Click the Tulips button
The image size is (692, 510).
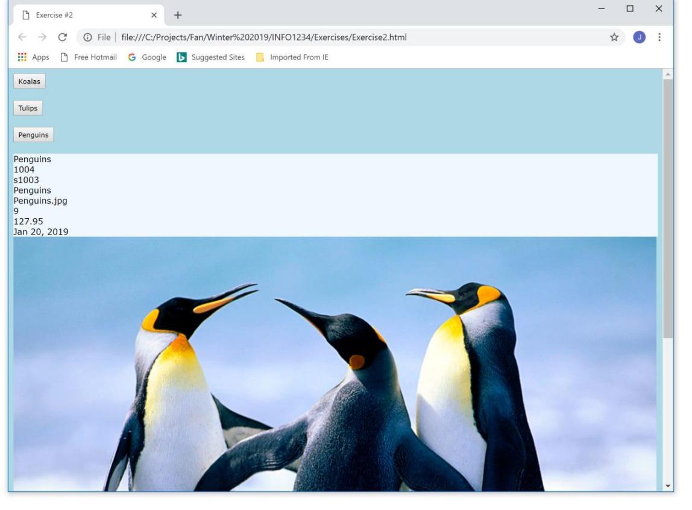[x=27, y=108]
